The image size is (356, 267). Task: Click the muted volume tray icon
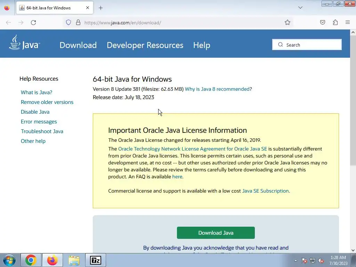tap(321, 260)
